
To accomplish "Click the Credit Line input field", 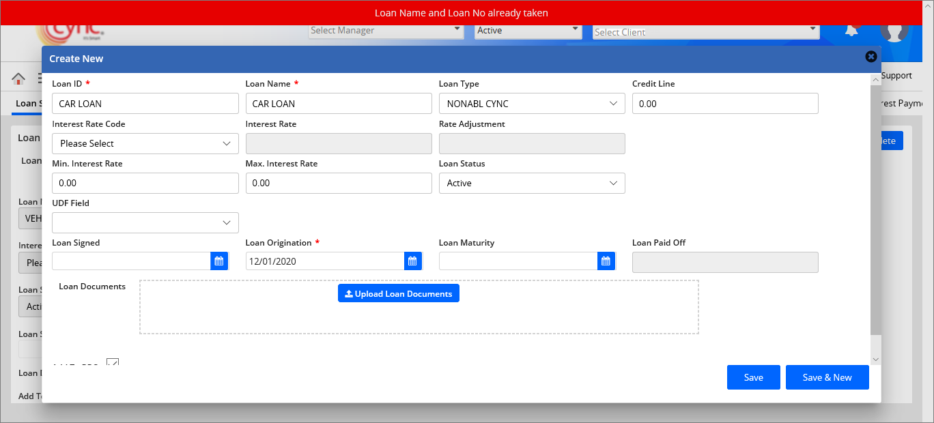I will coord(724,104).
